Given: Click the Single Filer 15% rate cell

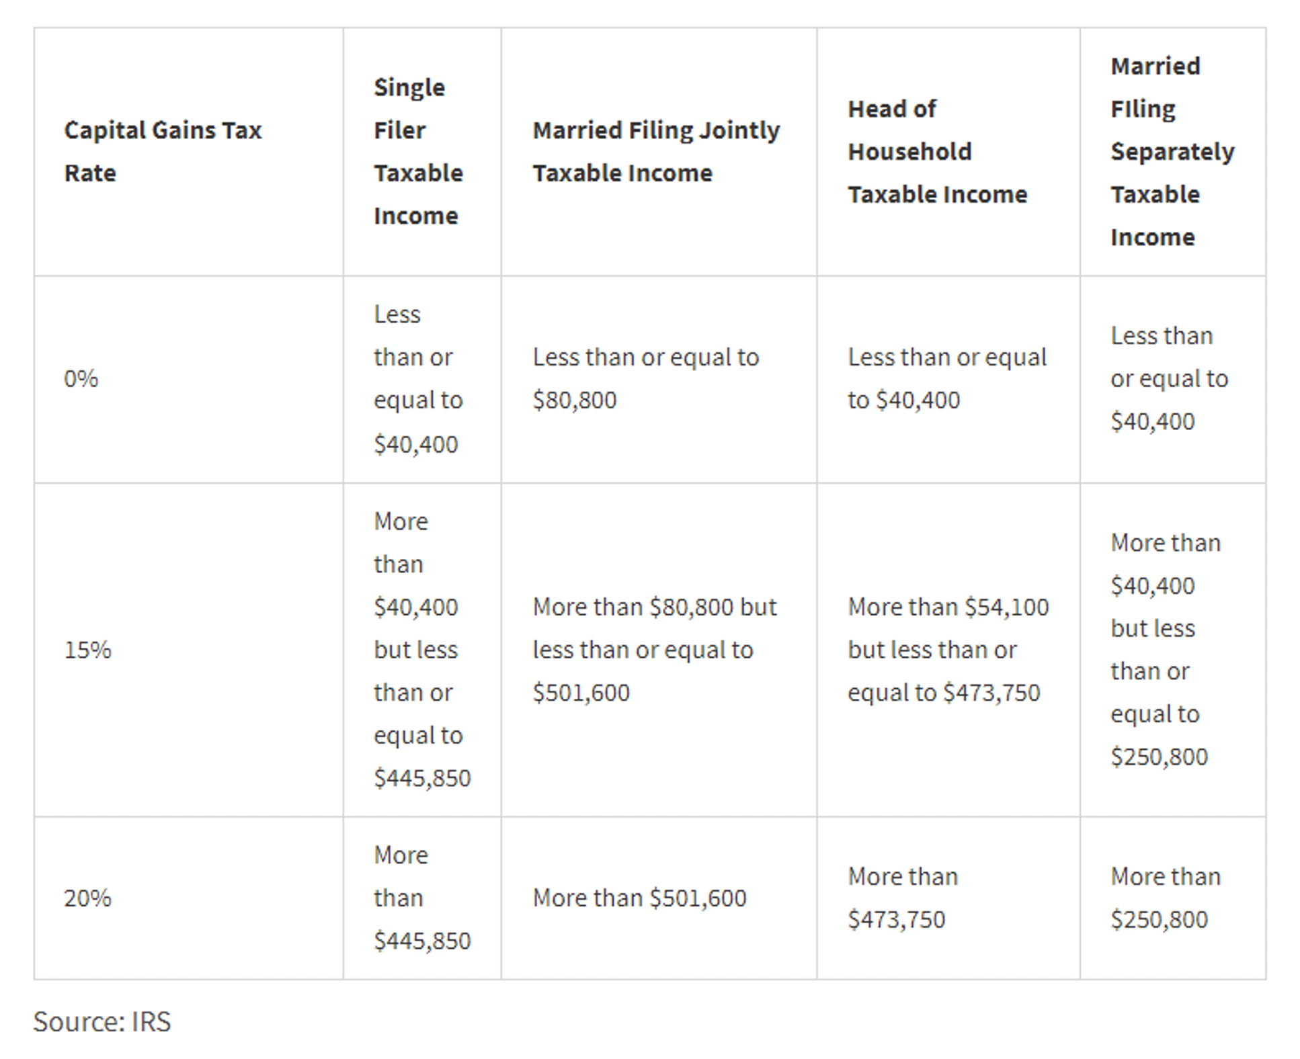Looking at the screenshot, I should 422,650.
